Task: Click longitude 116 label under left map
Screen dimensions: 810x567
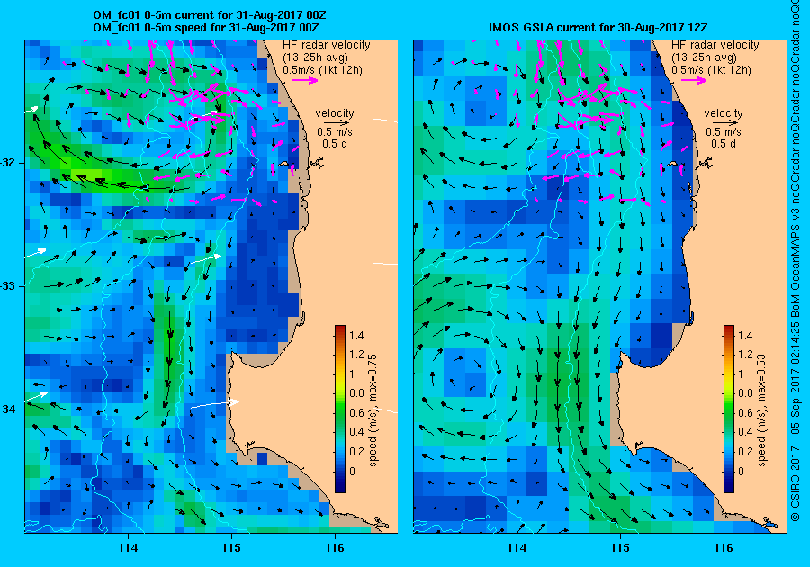Action: (335, 548)
